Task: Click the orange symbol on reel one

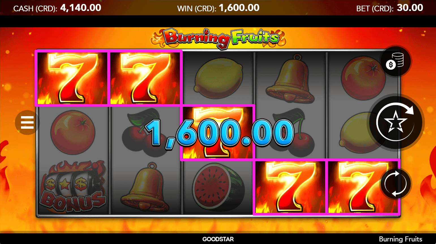Action: pos(73,133)
